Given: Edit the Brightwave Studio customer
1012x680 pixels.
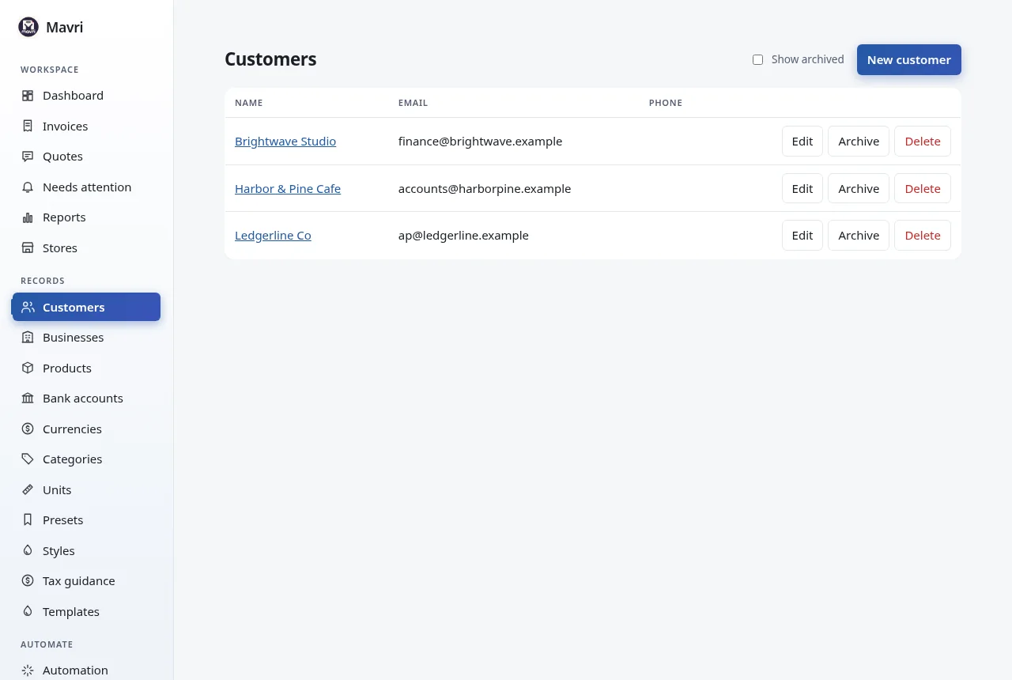Looking at the screenshot, I should pos(802,142).
